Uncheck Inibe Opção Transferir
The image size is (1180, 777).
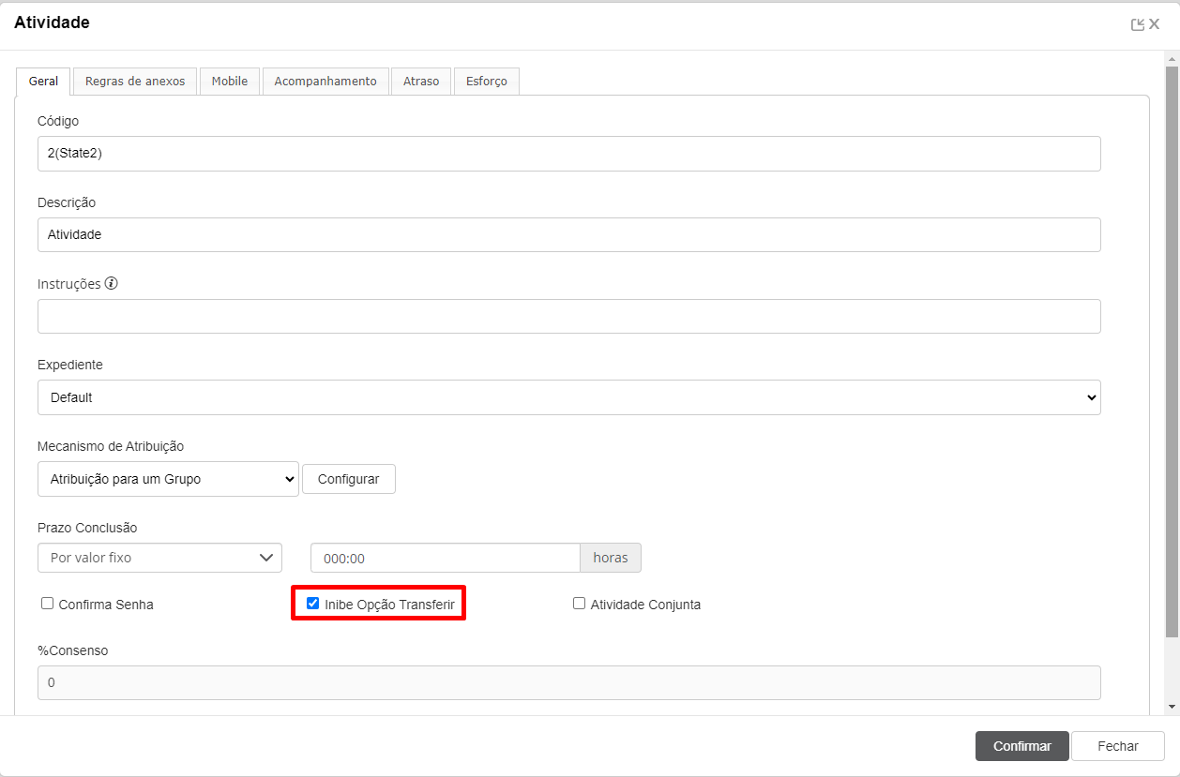click(313, 604)
